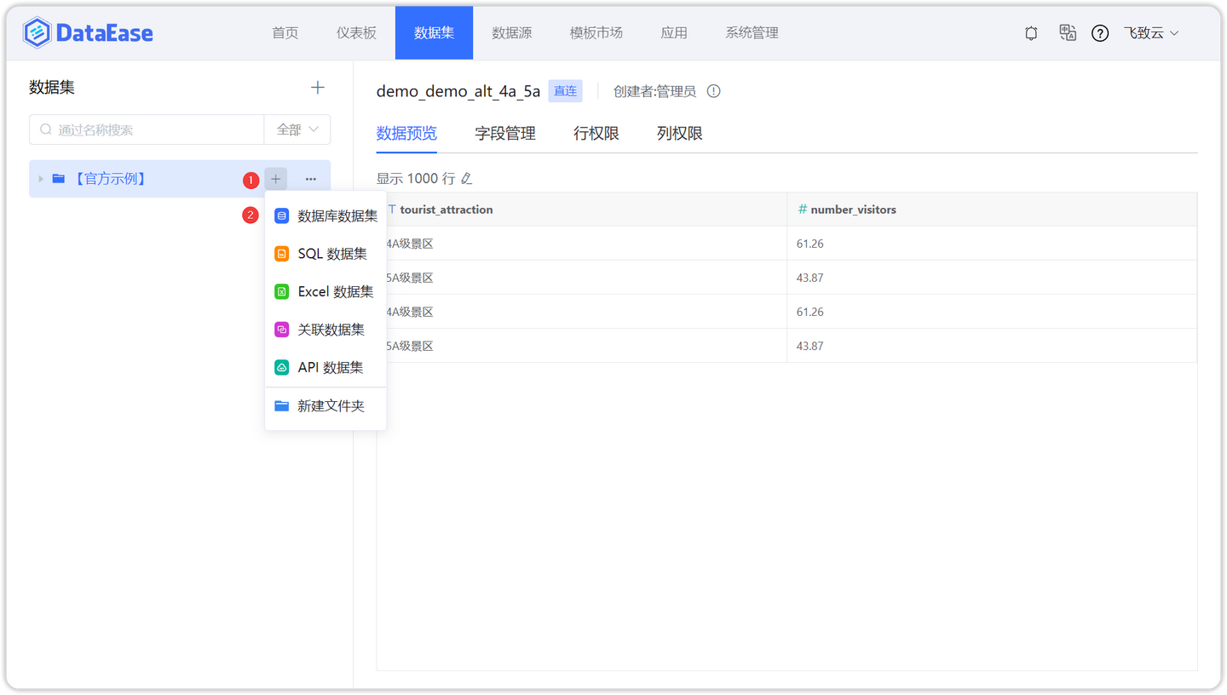Click the 显示 1000 行 text
Viewport: 1227px width, 695px height.
(416, 179)
